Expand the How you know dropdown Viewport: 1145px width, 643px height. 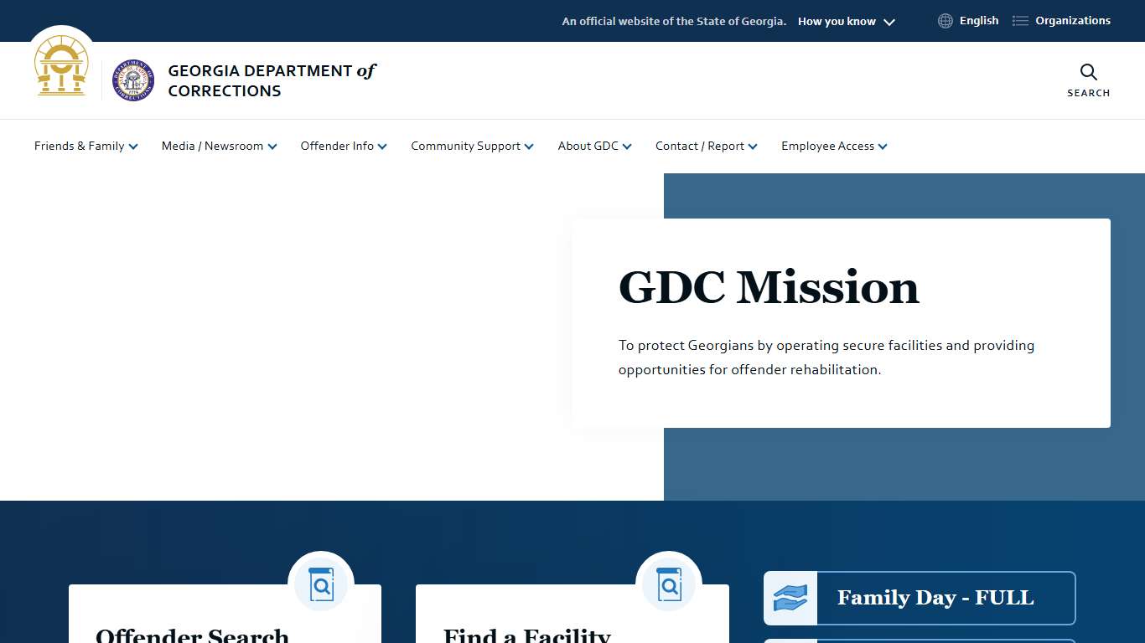[845, 21]
